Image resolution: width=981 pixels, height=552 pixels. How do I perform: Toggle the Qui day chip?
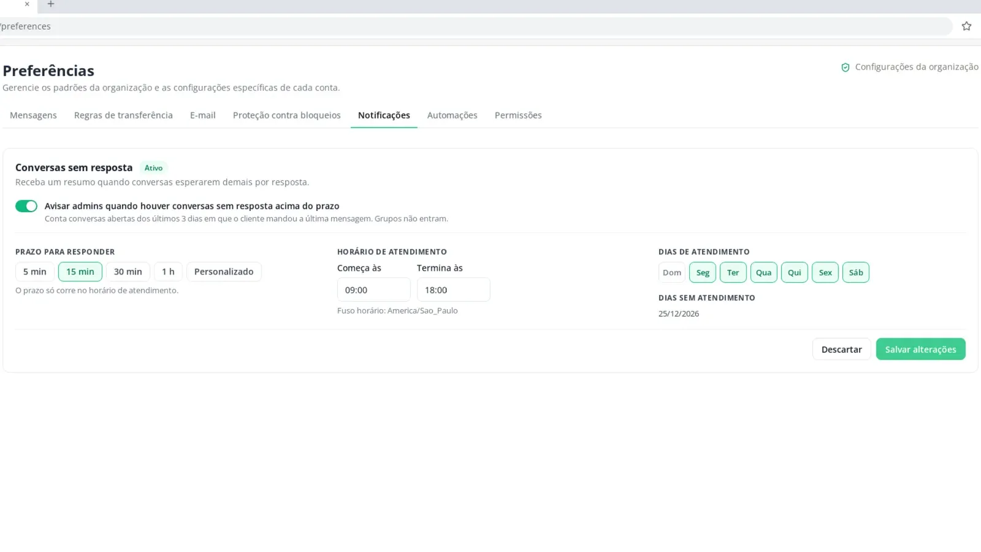pos(795,272)
